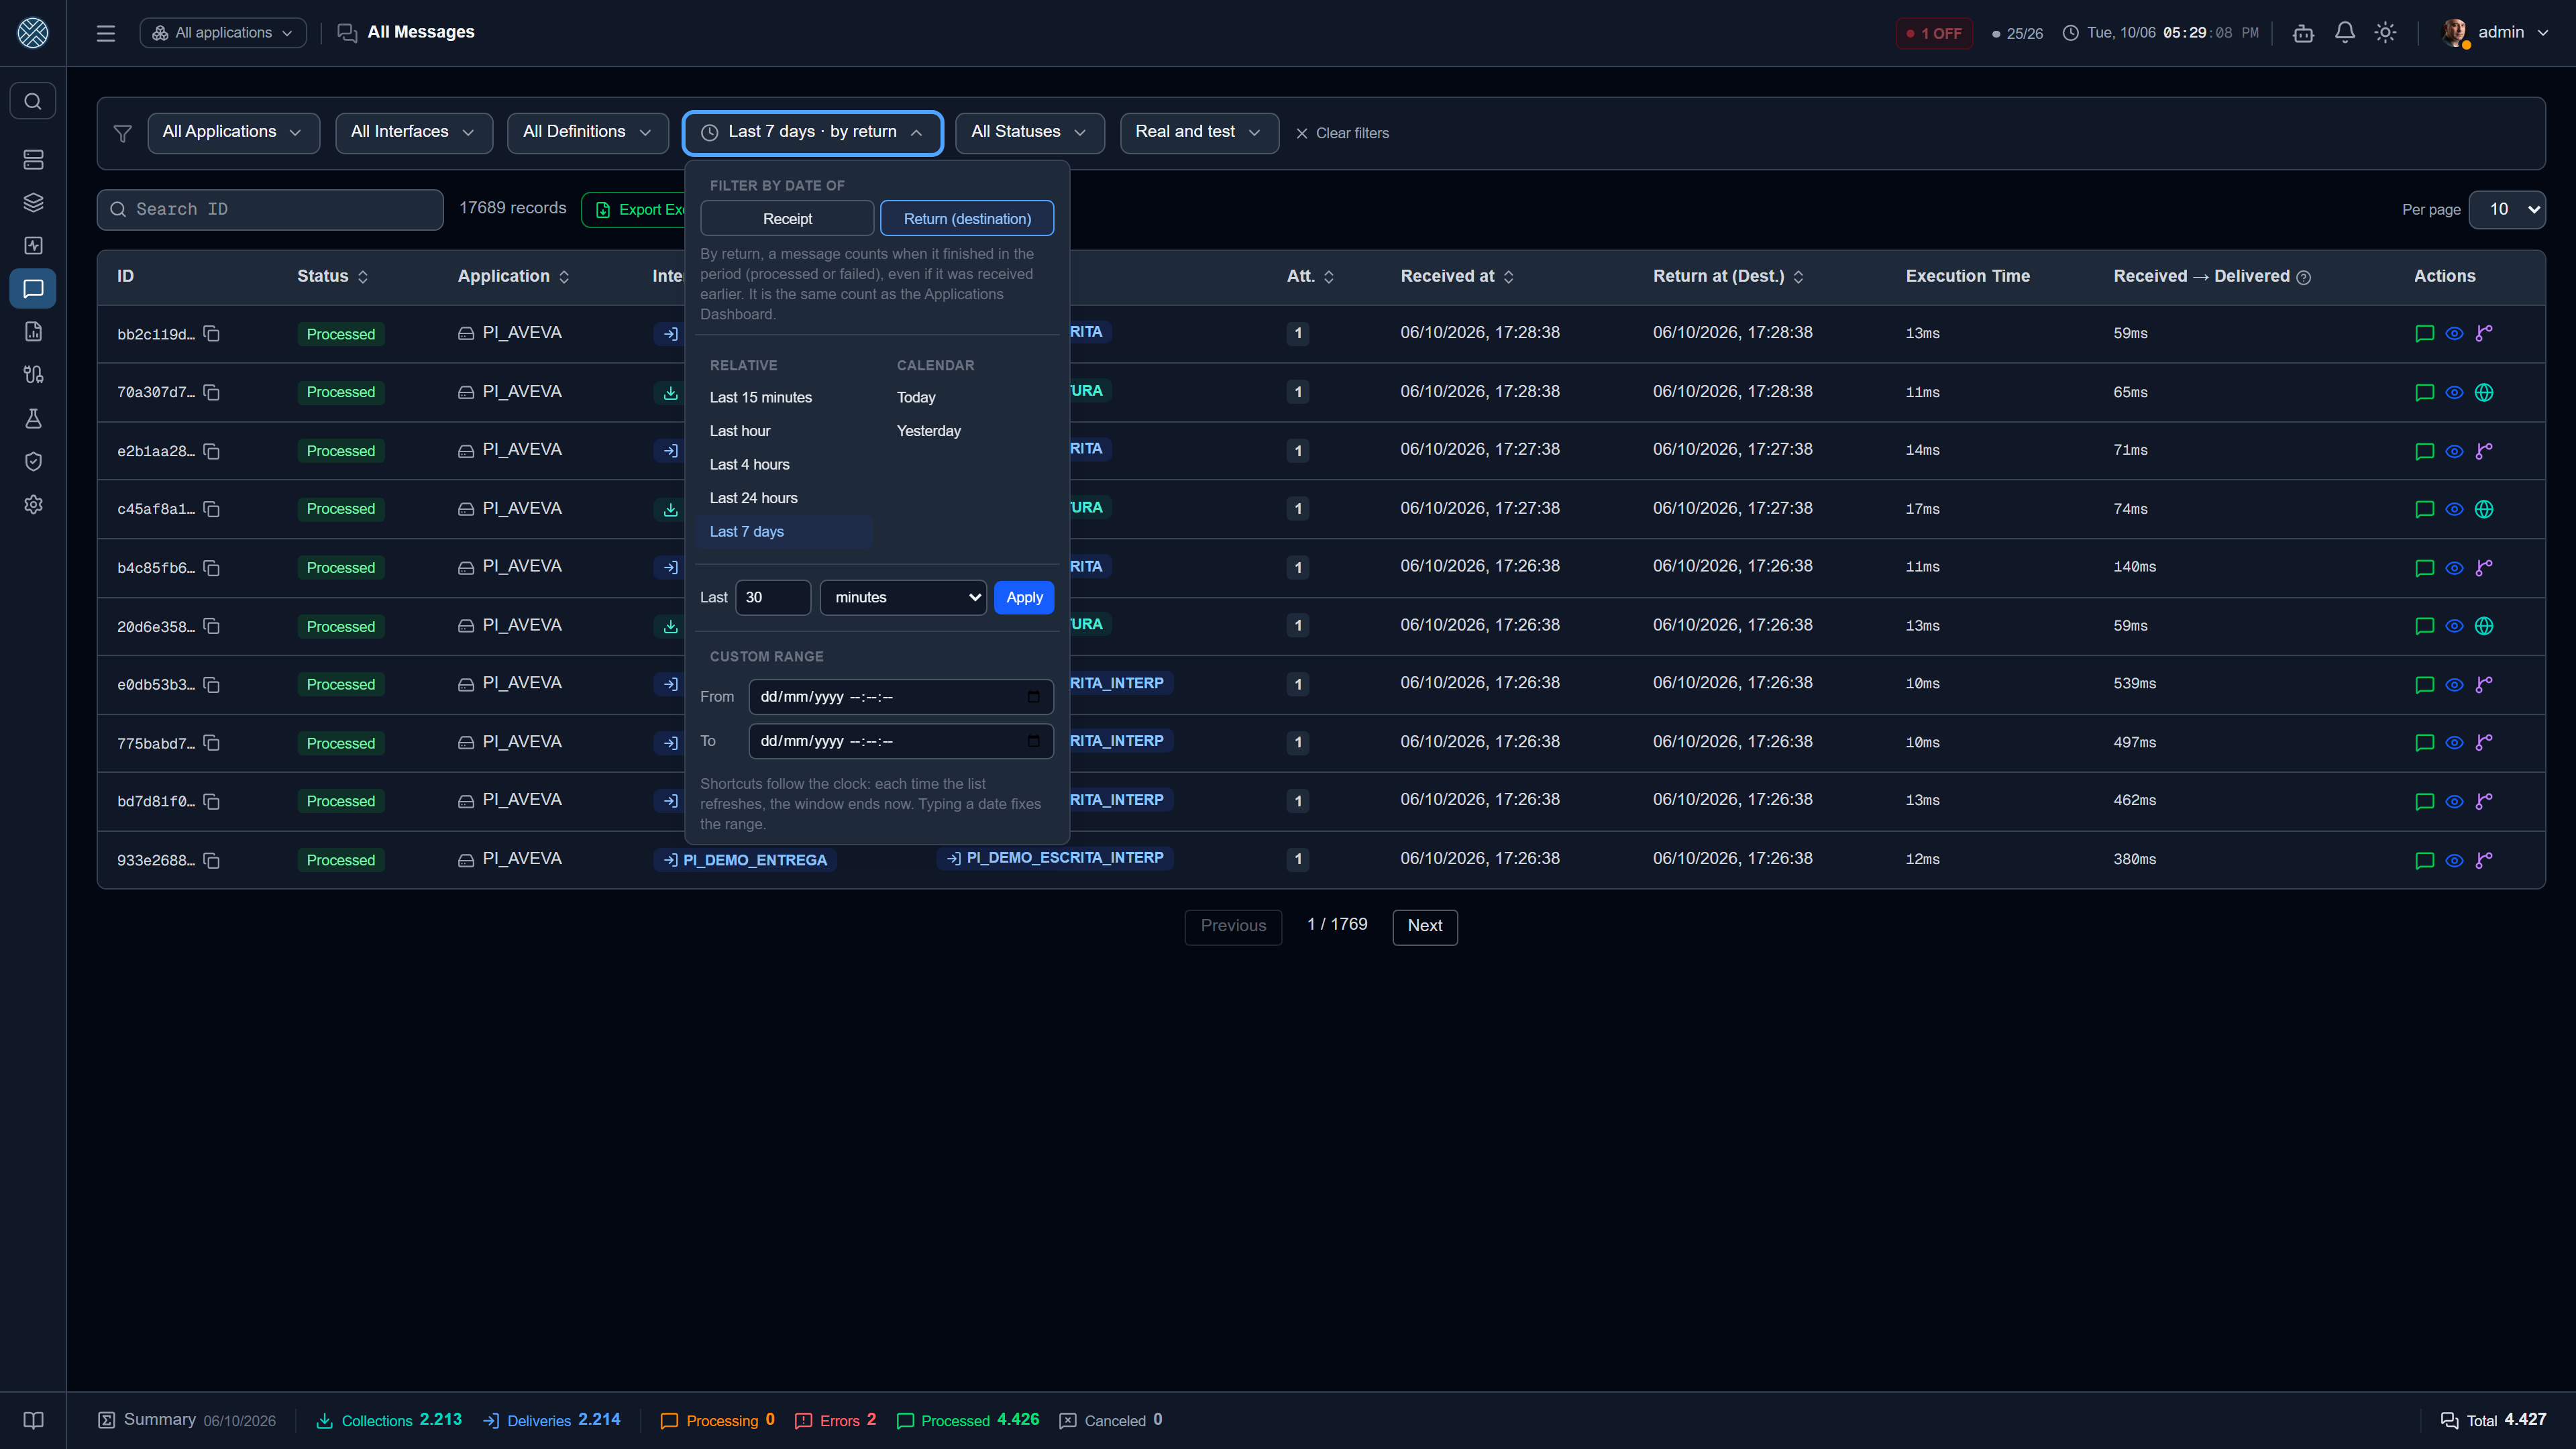Open the settings gear in sidebar
This screenshot has width=2576, height=1449.
click(33, 505)
